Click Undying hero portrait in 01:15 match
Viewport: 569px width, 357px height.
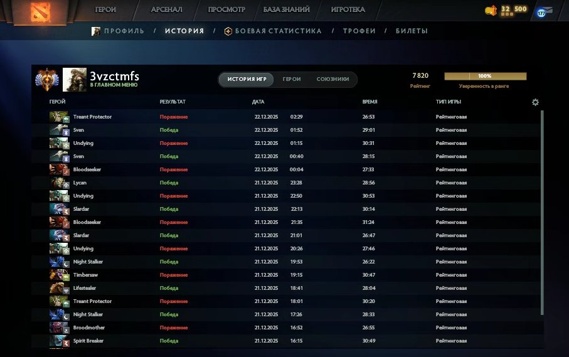[x=59, y=143]
